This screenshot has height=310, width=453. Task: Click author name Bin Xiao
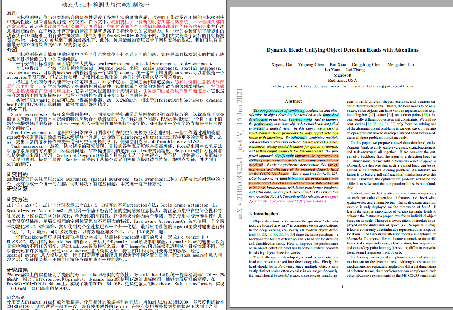pos(338,64)
